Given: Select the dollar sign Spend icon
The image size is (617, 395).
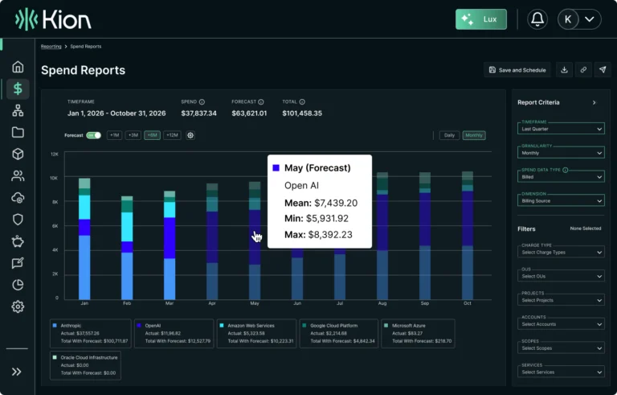Looking at the screenshot, I should click(18, 88).
